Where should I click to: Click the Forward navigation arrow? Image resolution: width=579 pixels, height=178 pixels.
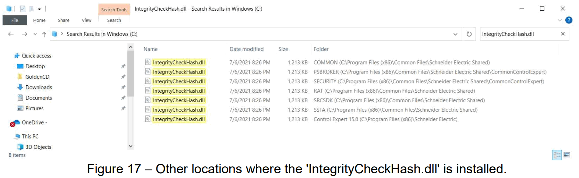[x=24, y=34]
